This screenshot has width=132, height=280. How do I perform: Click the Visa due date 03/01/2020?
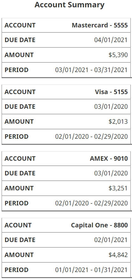pyautogui.click(x=111, y=107)
